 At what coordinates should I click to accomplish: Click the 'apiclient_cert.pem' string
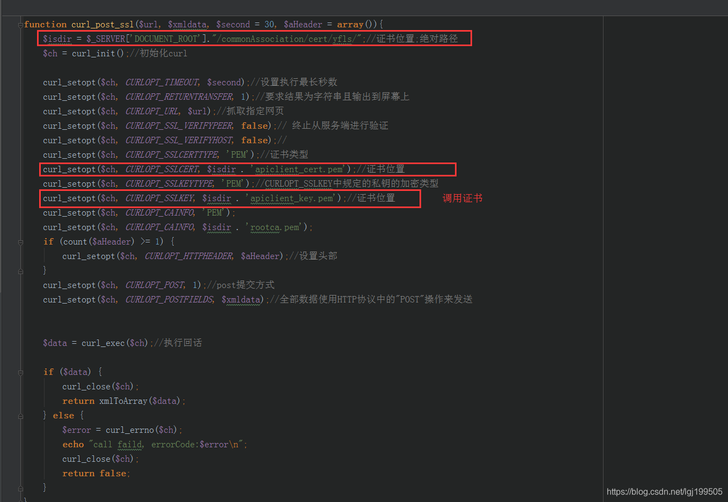299,169
